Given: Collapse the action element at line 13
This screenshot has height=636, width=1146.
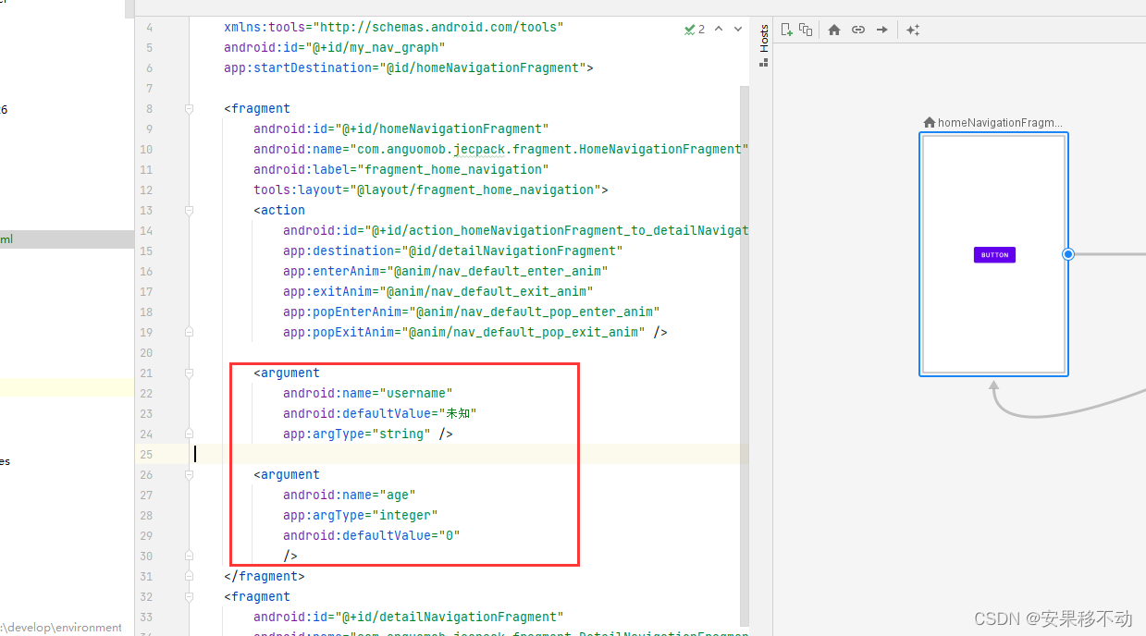Looking at the screenshot, I should [189, 210].
